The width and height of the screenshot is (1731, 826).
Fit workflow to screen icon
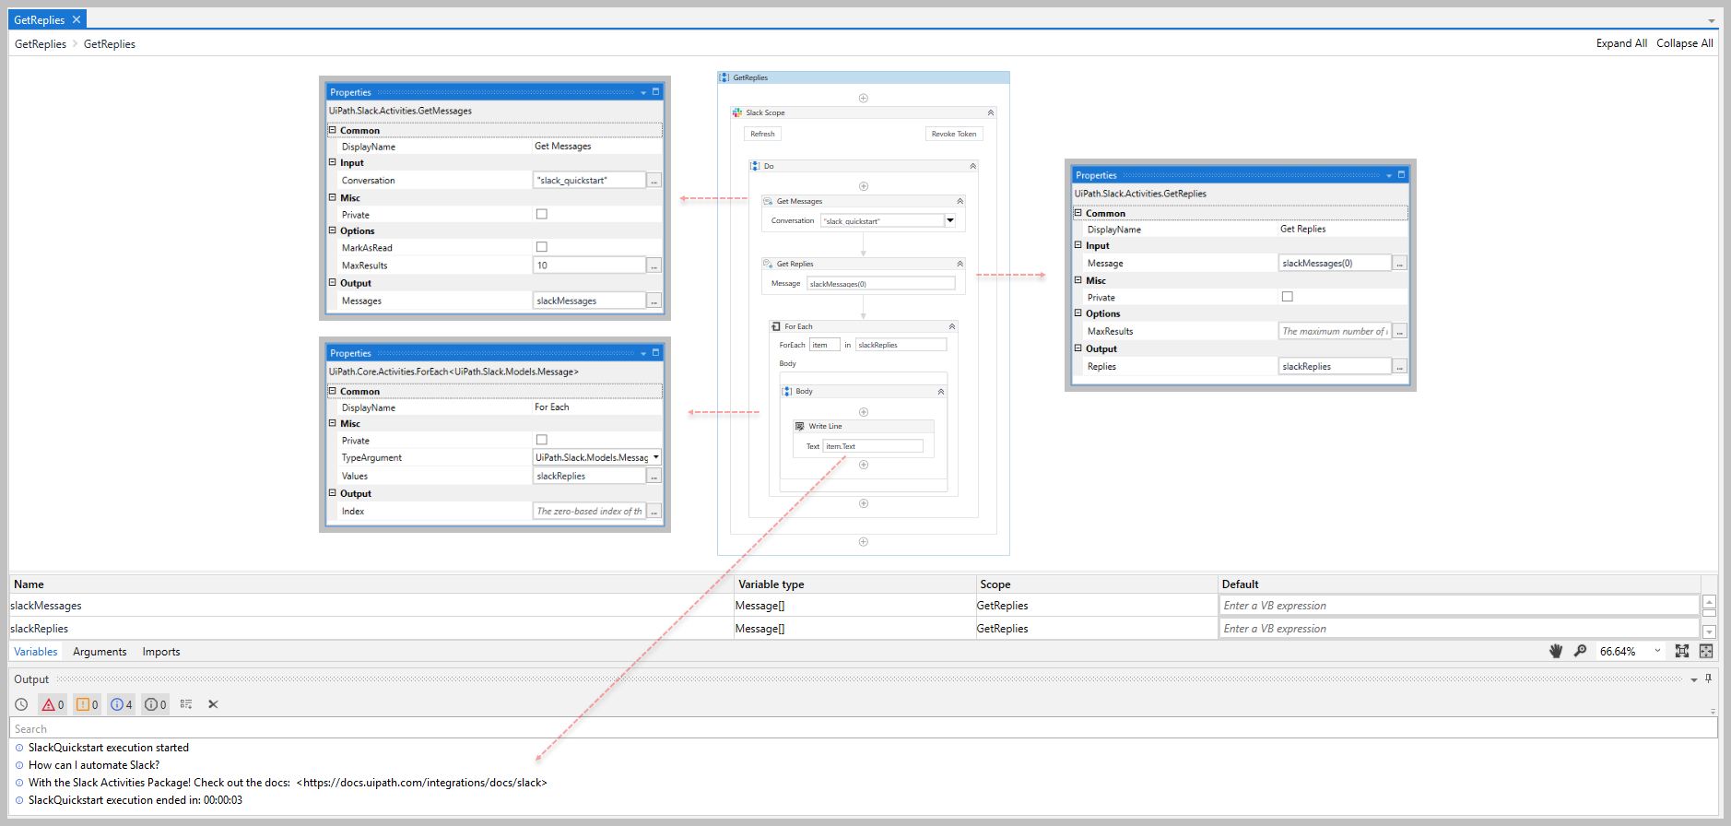[1682, 651]
